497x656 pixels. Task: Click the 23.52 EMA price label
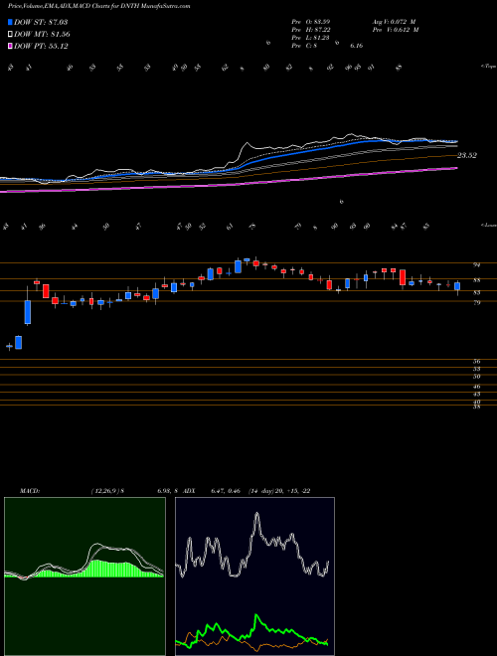tap(467, 156)
